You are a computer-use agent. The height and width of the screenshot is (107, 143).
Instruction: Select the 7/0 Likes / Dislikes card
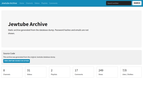131,72
